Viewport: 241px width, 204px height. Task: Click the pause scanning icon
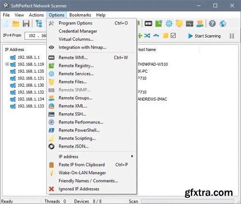(232, 36)
